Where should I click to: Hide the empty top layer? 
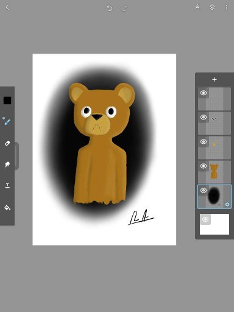(204, 93)
